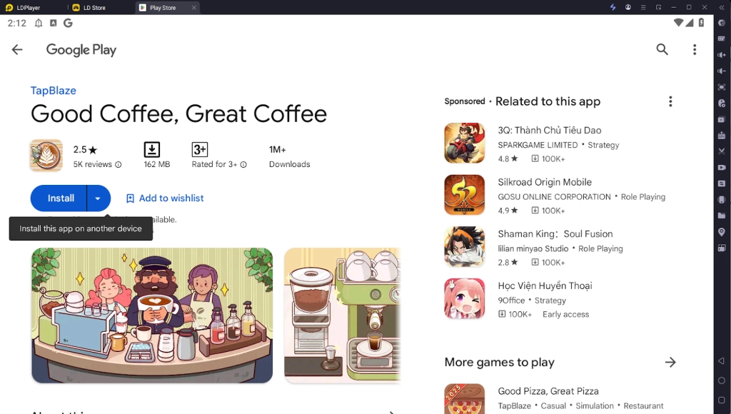Show info for Rated for 3+ content rating
The height and width of the screenshot is (414, 731).
243,164
